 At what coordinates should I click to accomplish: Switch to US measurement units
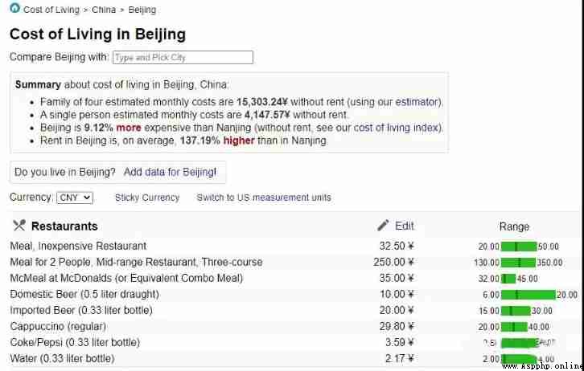264,198
